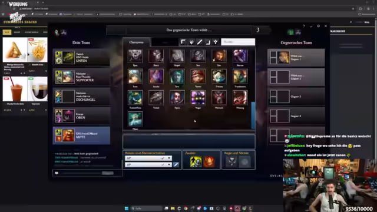Open the masteries edit pencil icon

coord(176,165)
